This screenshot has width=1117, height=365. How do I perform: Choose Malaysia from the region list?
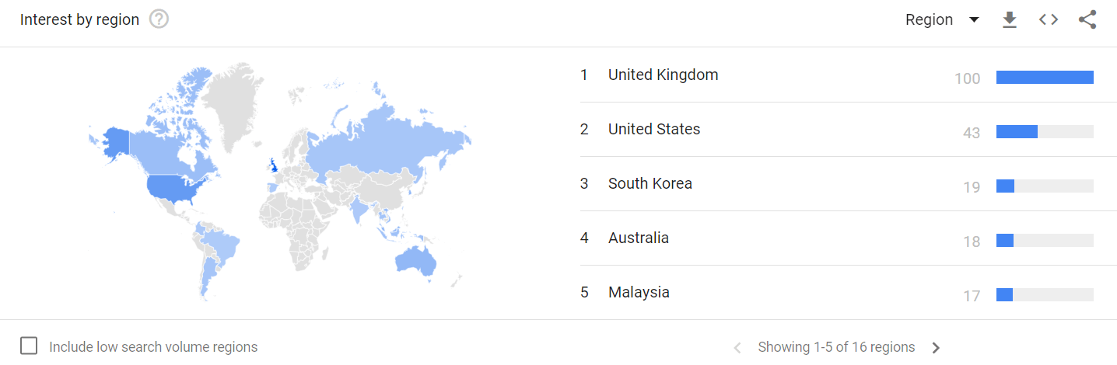[639, 292]
